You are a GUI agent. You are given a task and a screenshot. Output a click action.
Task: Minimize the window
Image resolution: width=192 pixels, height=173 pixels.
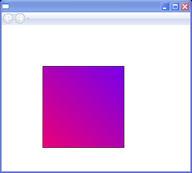pyautogui.click(x=165, y=6)
